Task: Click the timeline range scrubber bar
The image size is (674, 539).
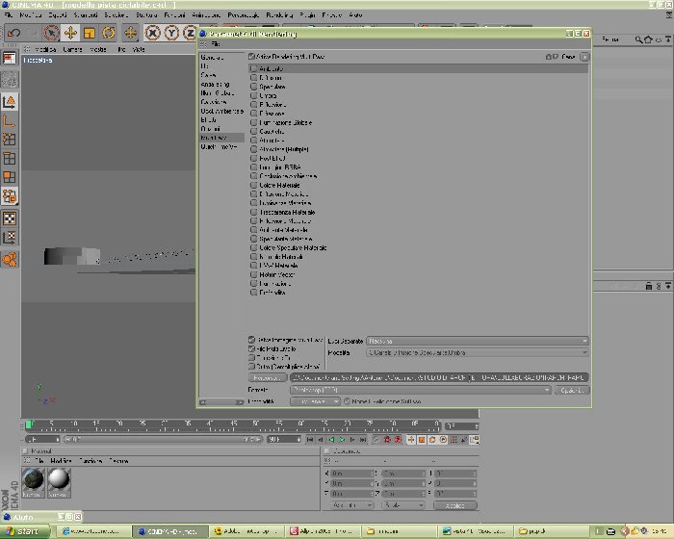Action: tap(163, 439)
